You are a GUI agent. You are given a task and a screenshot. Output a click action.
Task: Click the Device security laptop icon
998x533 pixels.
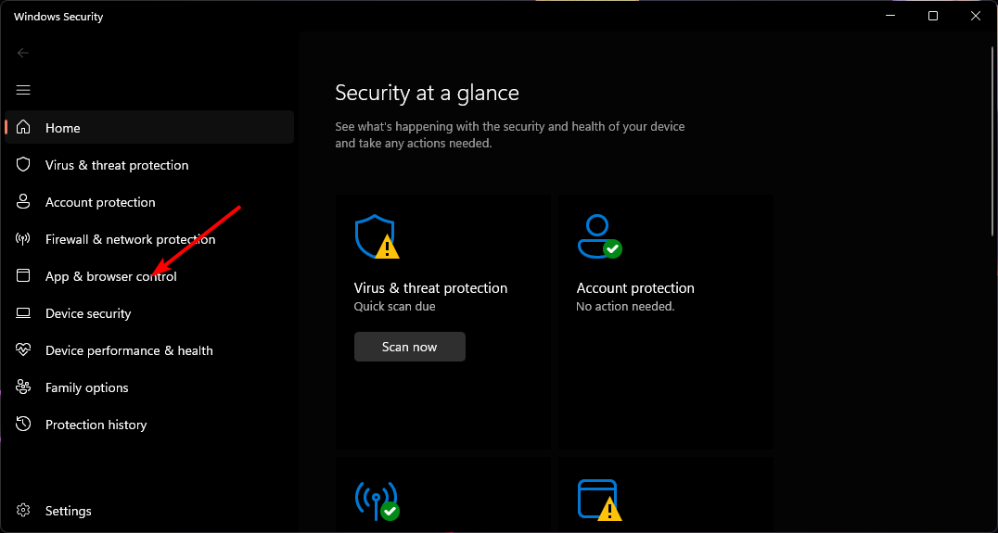click(x=23, y=313)
